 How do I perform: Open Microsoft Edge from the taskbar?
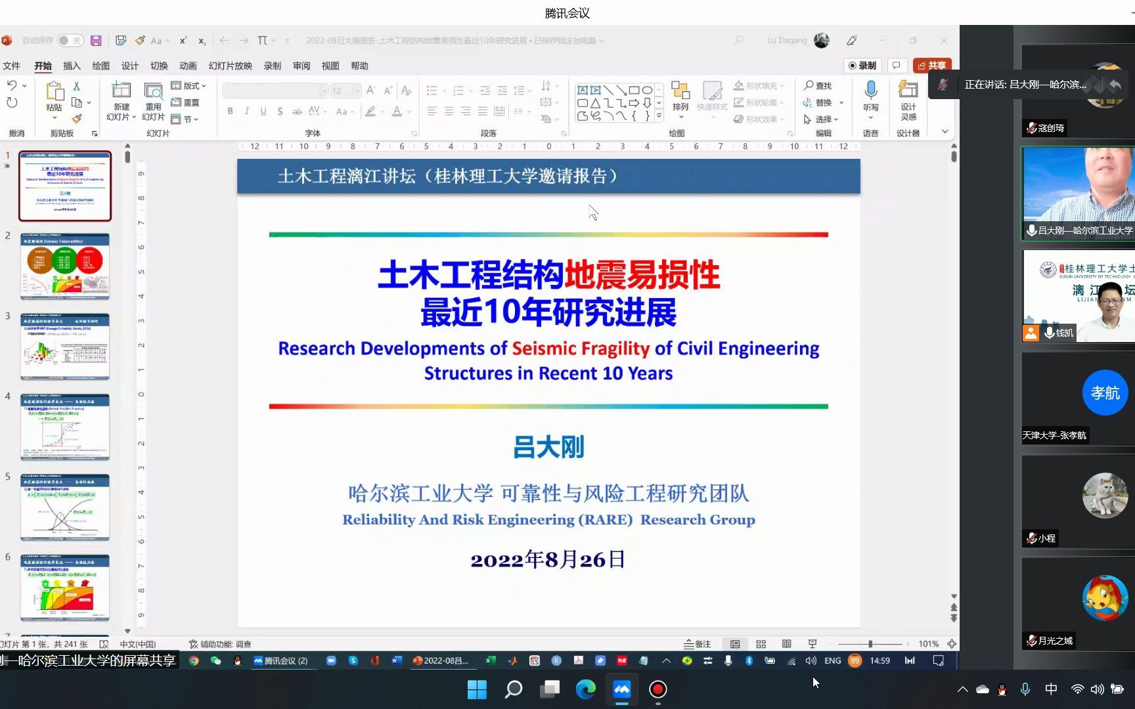[586, 689]
